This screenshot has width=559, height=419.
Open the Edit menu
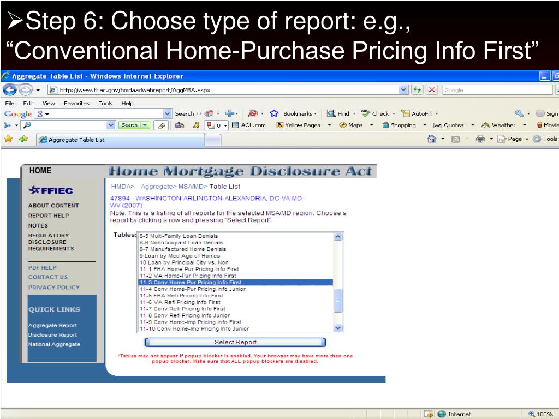[x=28, y=103]
